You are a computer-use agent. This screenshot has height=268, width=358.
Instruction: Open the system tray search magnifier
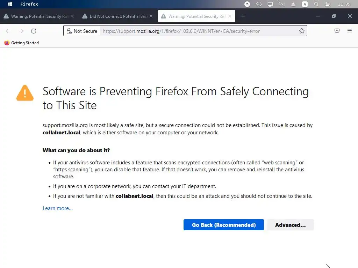tap(316, 4)
